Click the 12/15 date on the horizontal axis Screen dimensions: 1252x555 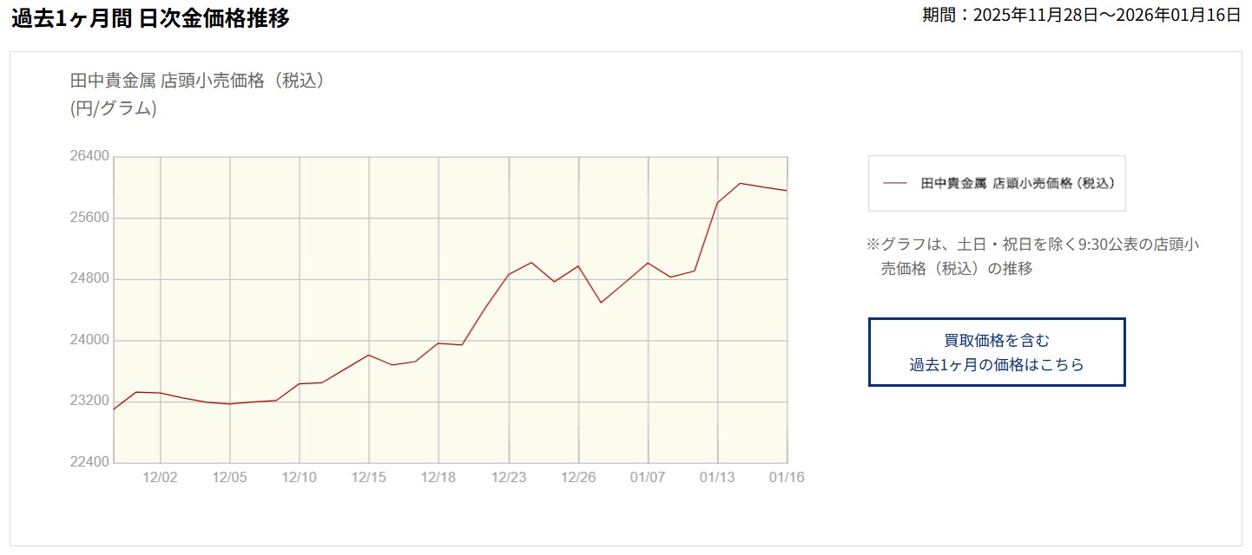[369, 477]
